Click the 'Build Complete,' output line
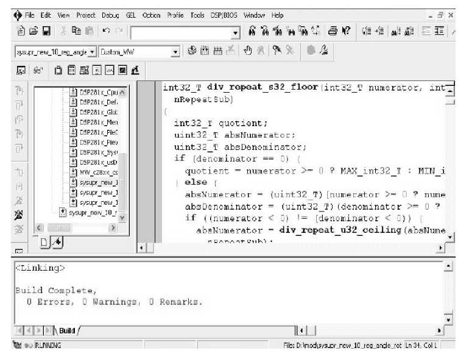 tap(56, 291)
